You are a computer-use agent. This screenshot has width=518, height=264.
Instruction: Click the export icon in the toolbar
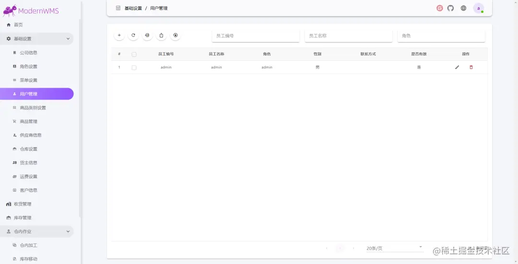(x=161, y=35)
